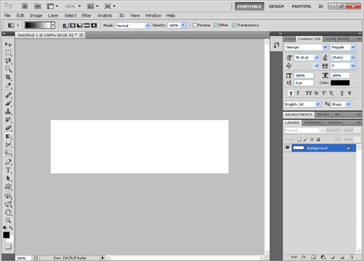Open the Filter menu
This screenshot has height=262, width=364.
[x=86, y=15]
